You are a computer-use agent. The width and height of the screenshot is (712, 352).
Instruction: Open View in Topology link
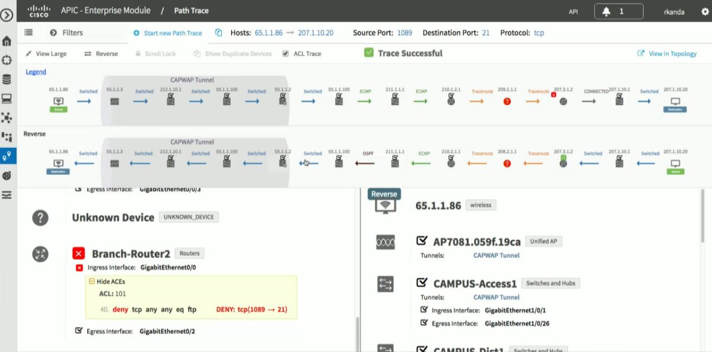(667, 53)
